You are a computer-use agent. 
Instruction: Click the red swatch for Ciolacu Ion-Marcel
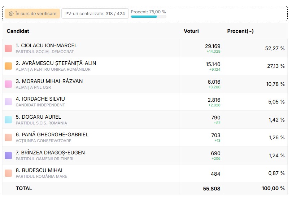tap(8, 48)
